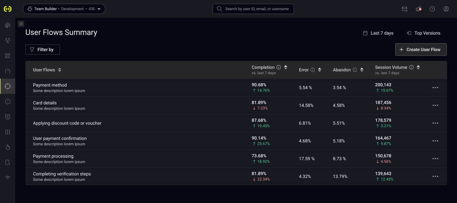Viewport: 457px width, 203px height.
Task: Open the dotted grid sidebar icon
Action: pyautogui.click(x=8, y=132)
